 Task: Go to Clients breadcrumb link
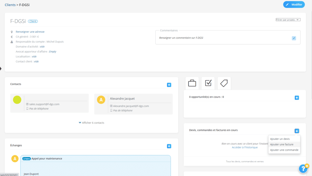10,5
